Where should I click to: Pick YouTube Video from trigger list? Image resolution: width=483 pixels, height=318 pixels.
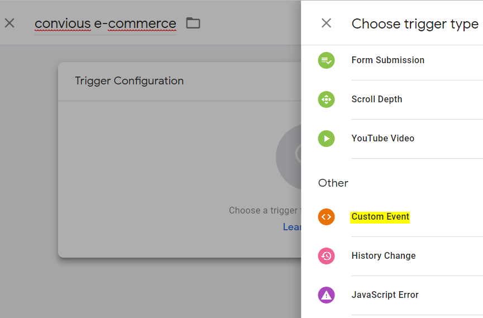pos(382,139)
